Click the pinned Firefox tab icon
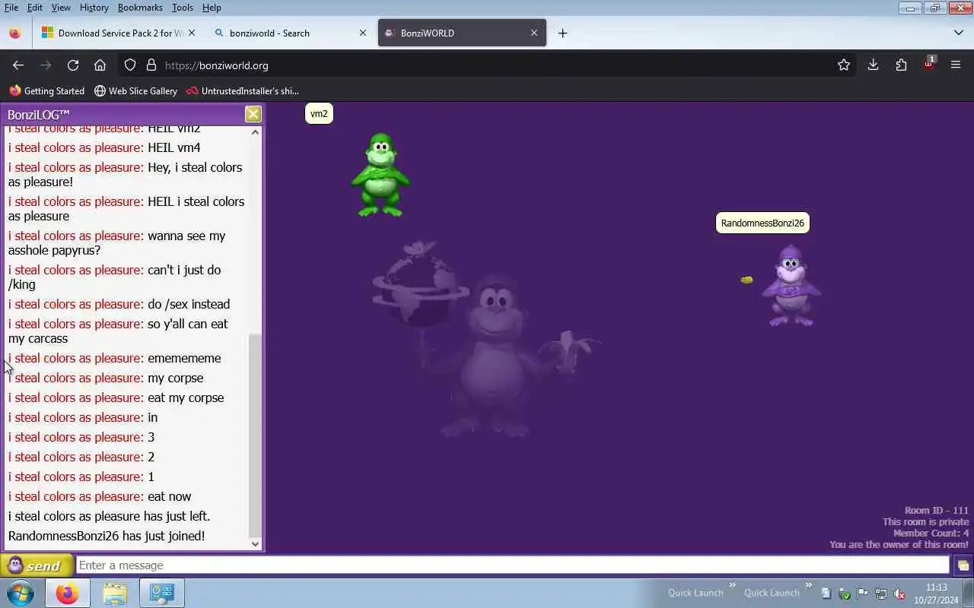974x608 pixels. [x=15, y=33]
